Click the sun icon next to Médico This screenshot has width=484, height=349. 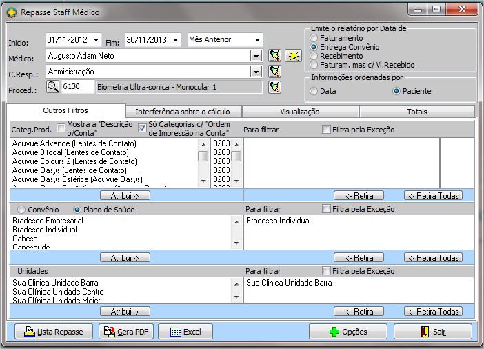(x=294, y=56)
